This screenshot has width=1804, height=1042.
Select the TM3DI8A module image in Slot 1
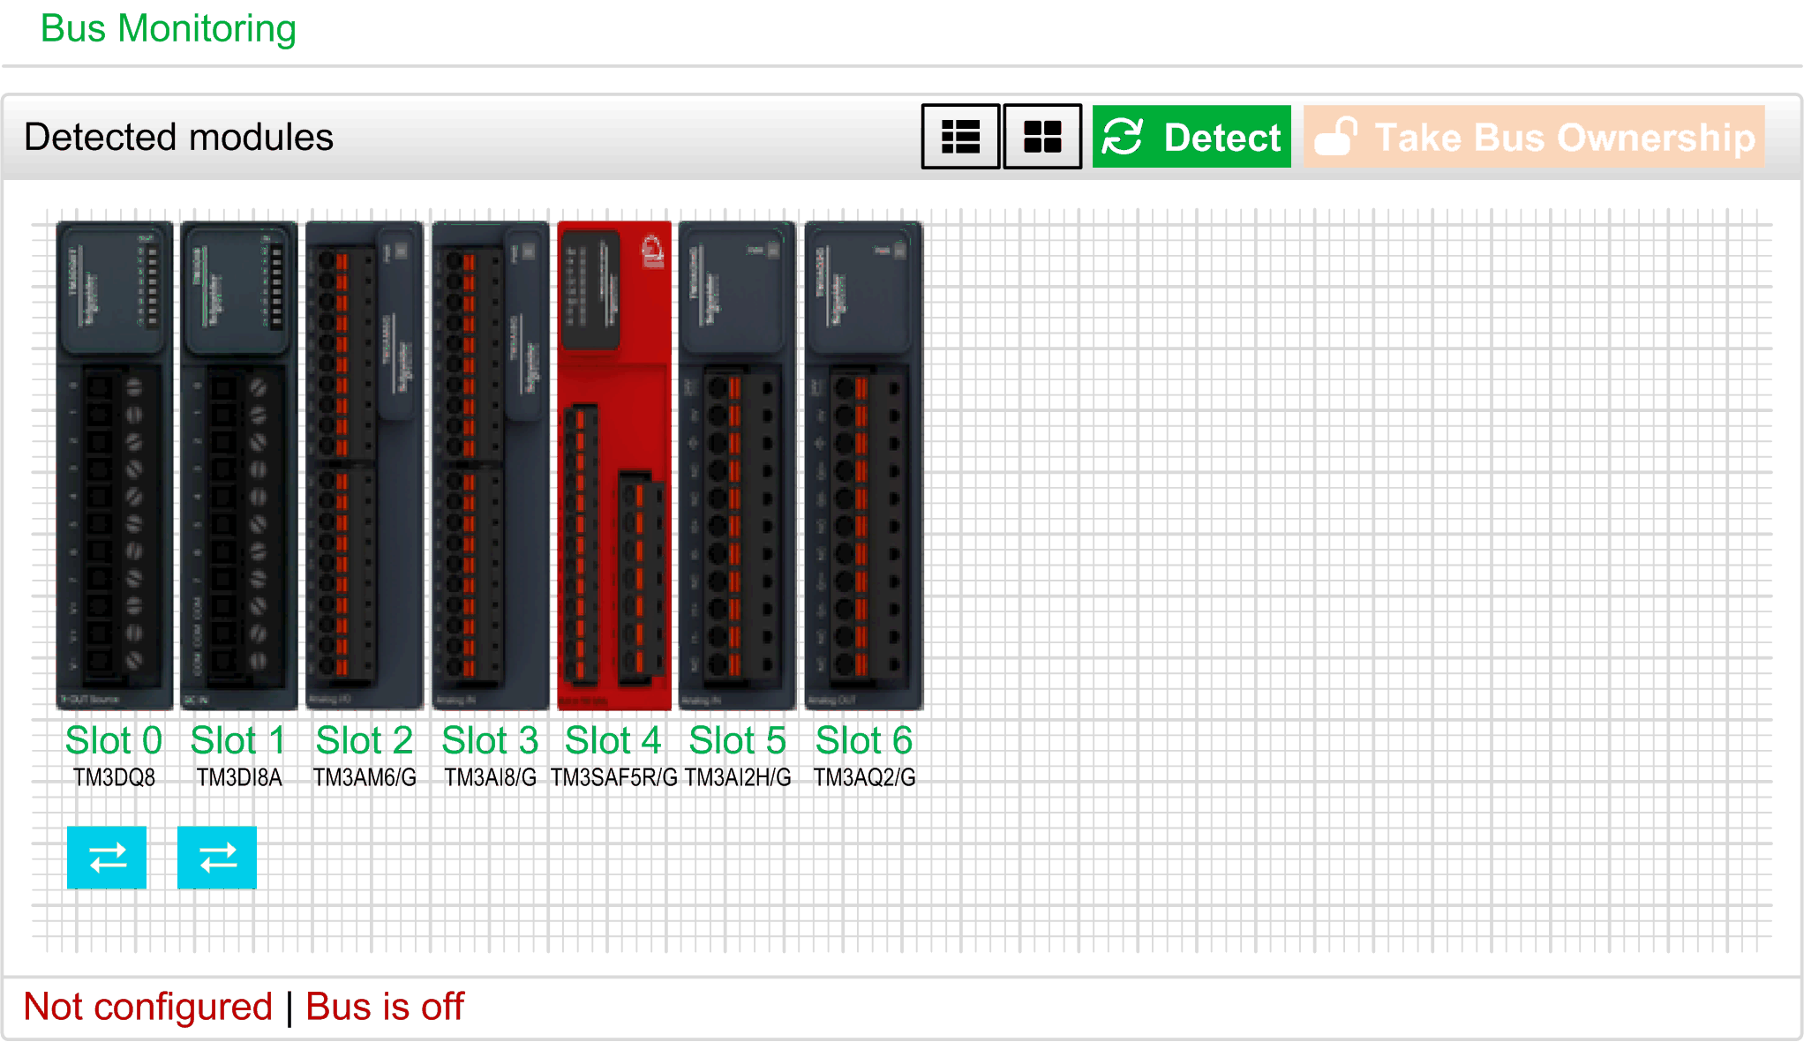(x=239, y=465)
